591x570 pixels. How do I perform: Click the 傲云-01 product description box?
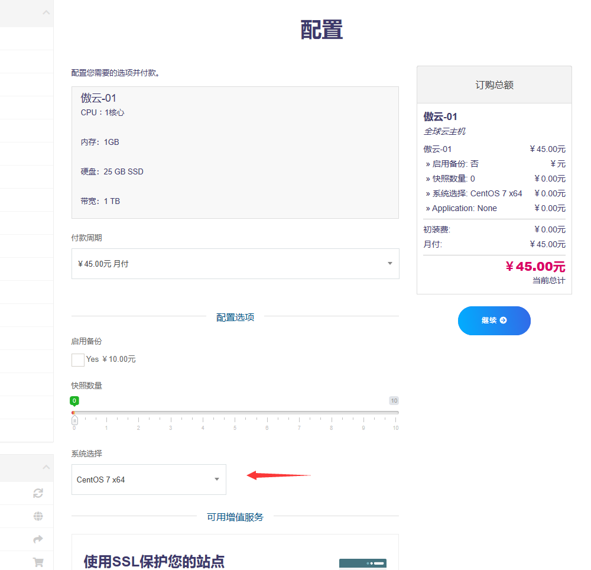pos(235,153)
